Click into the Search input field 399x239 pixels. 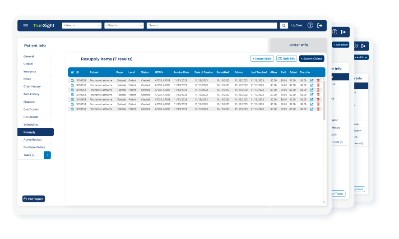coord(212,25)
